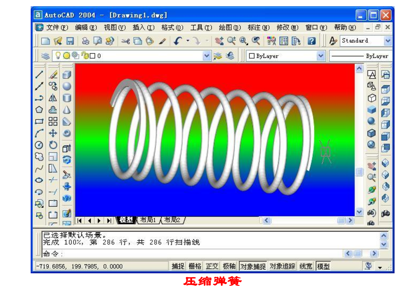Screen dimensions: 413x292
Task: Expand the ByLayer color dropdown
Action: [x=321, y=56]
